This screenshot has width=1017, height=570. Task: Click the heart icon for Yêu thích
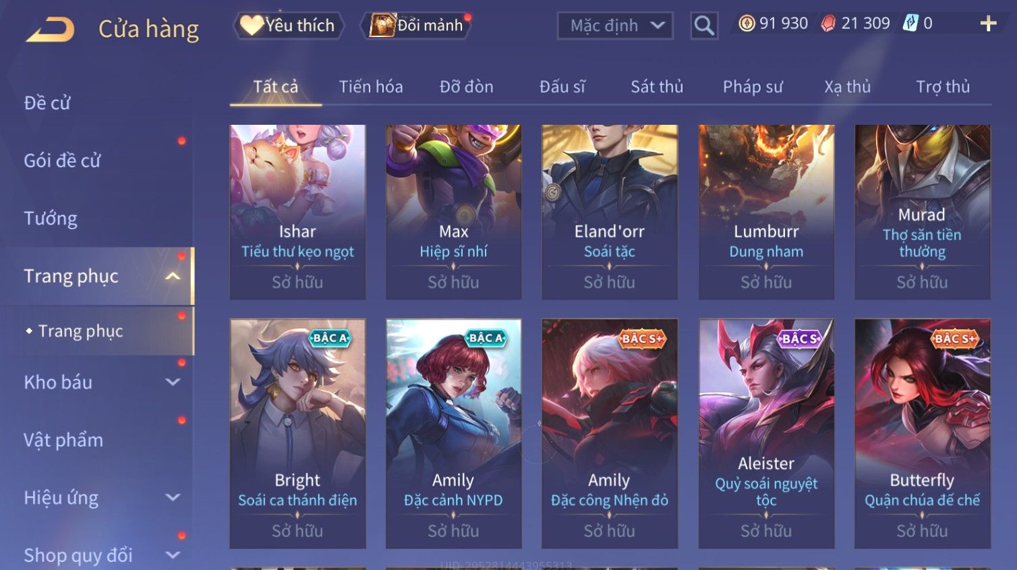[252, 26]
